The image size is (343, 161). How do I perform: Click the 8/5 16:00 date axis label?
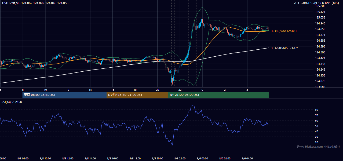[x=113, y=159]
